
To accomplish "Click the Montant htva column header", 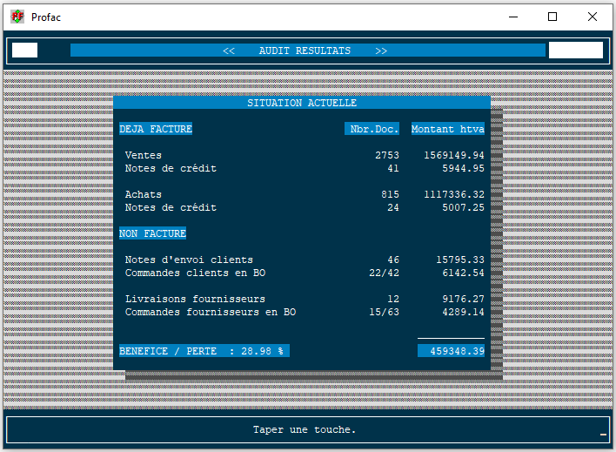I will (x=448, y=129).
